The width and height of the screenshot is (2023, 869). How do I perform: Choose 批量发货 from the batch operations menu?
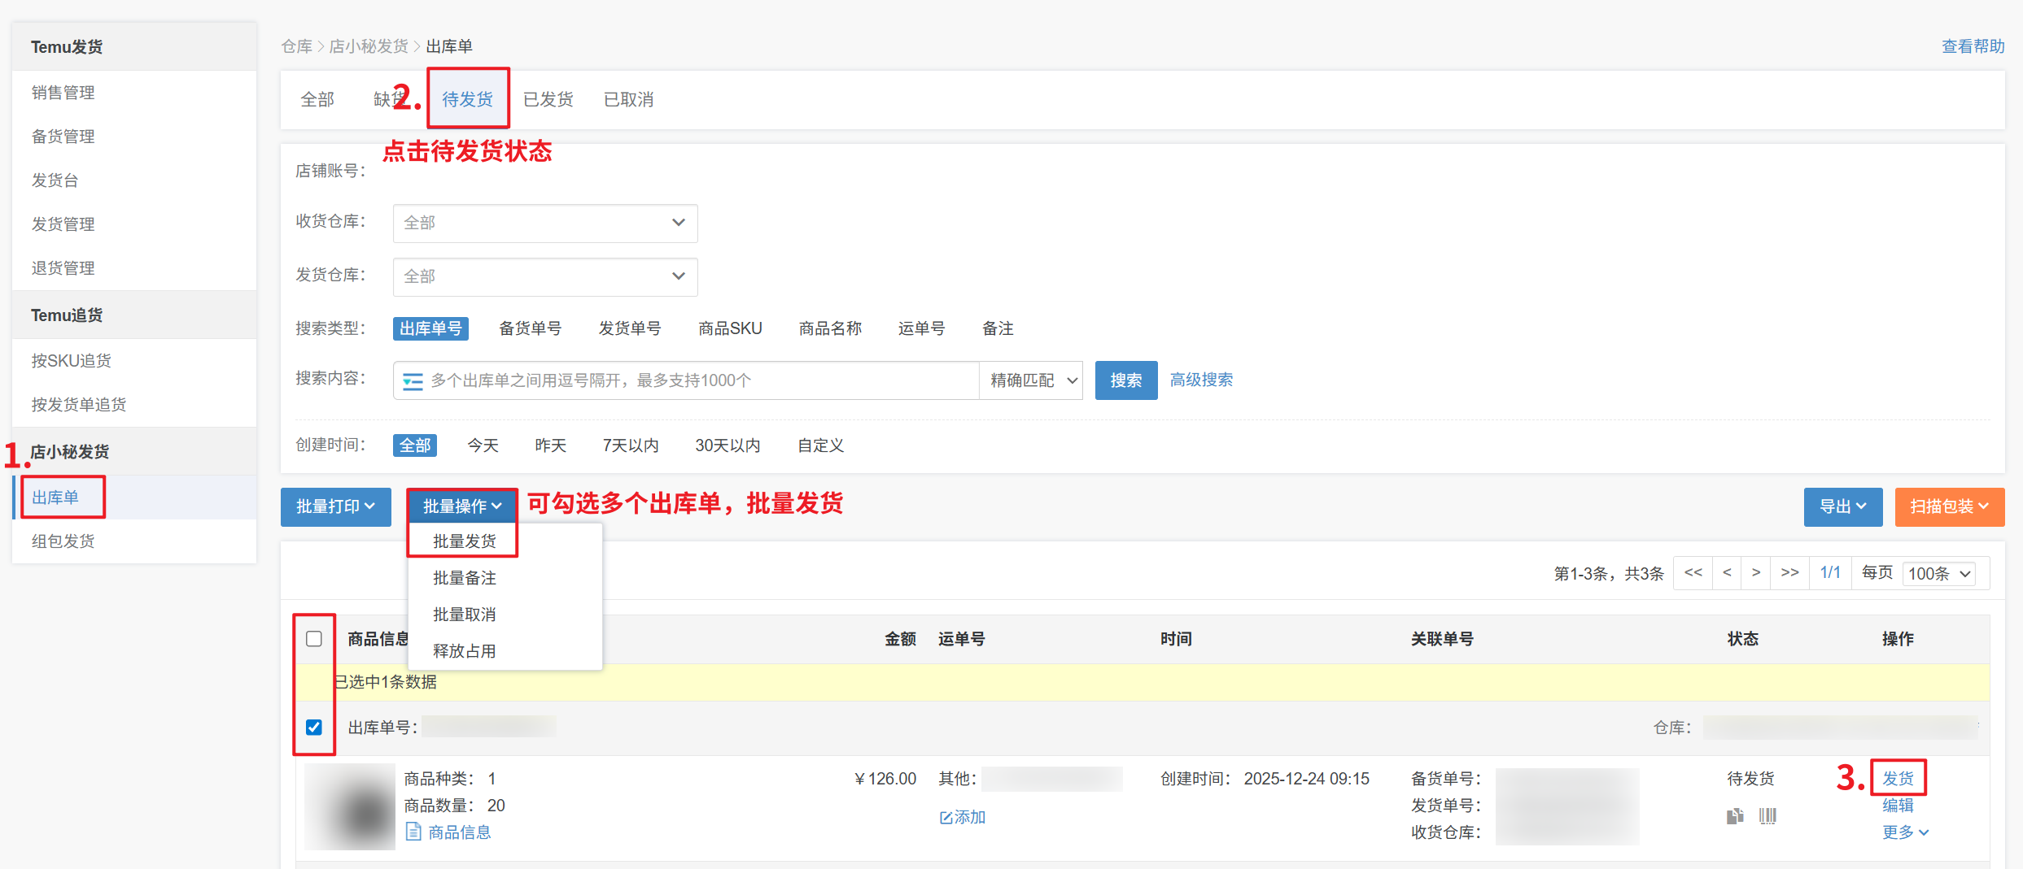click(464, 541)
